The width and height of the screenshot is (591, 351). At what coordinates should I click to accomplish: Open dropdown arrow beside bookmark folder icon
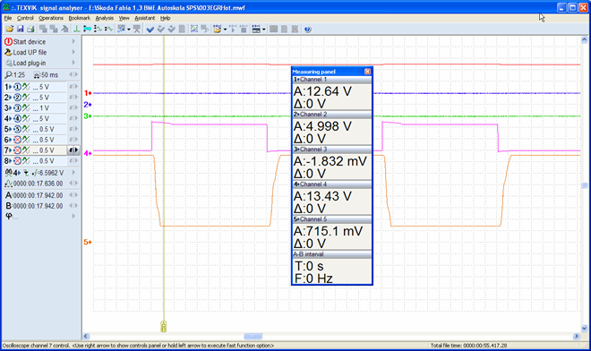[x=225, y=30]
